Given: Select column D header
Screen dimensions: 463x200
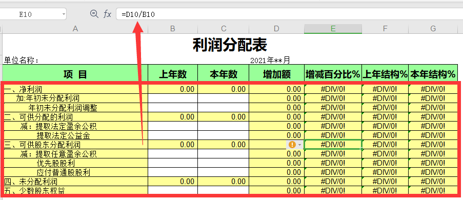Looking at the screenshot, I should [x=276, y=29].
